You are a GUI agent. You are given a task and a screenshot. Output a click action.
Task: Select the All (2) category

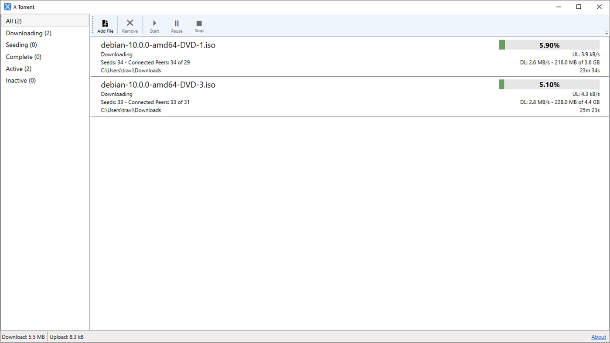click(13, 21)
